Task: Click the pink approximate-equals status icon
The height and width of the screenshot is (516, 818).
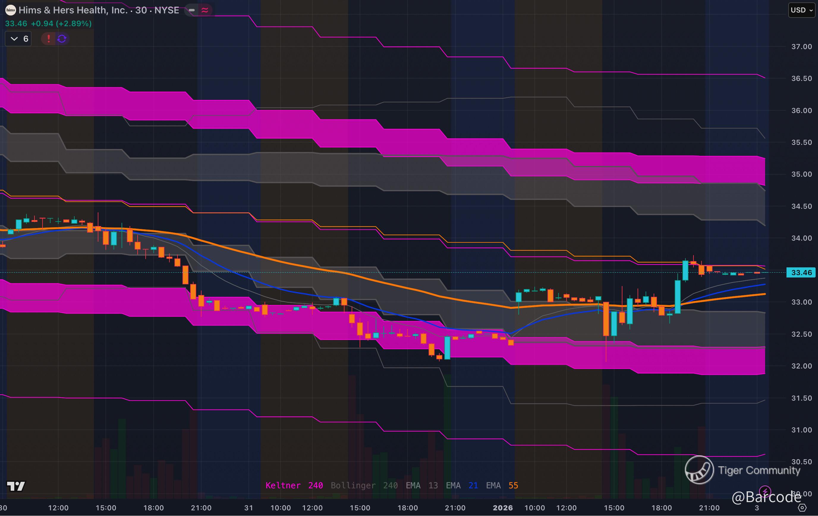Action: click(x=204, y=10)
